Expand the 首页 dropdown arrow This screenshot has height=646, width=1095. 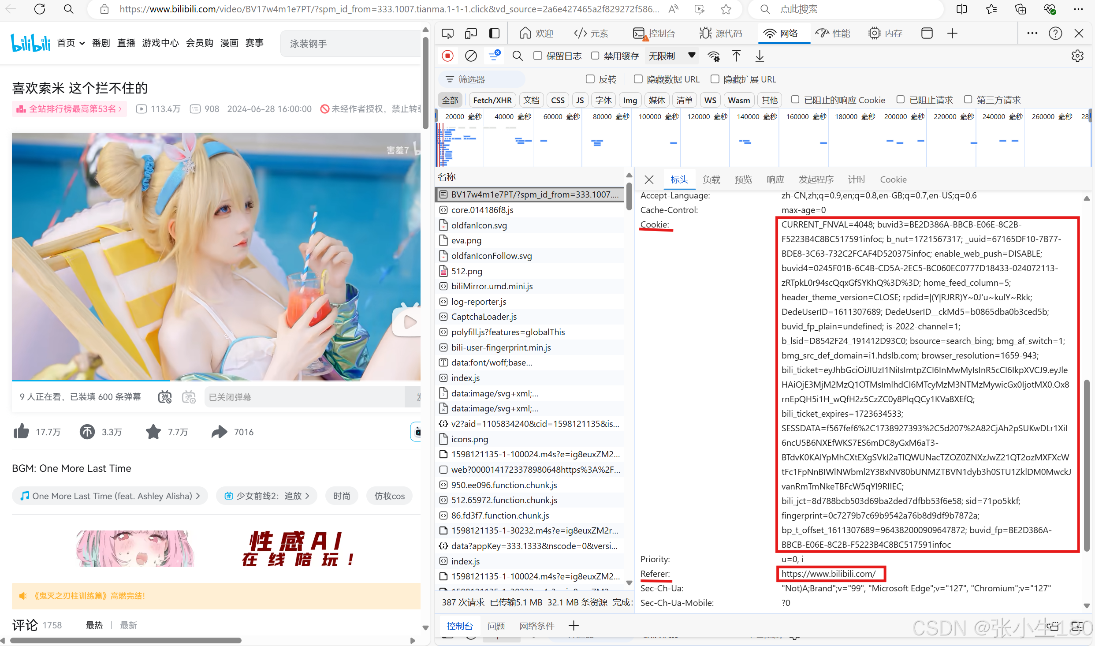click(82, 43)
